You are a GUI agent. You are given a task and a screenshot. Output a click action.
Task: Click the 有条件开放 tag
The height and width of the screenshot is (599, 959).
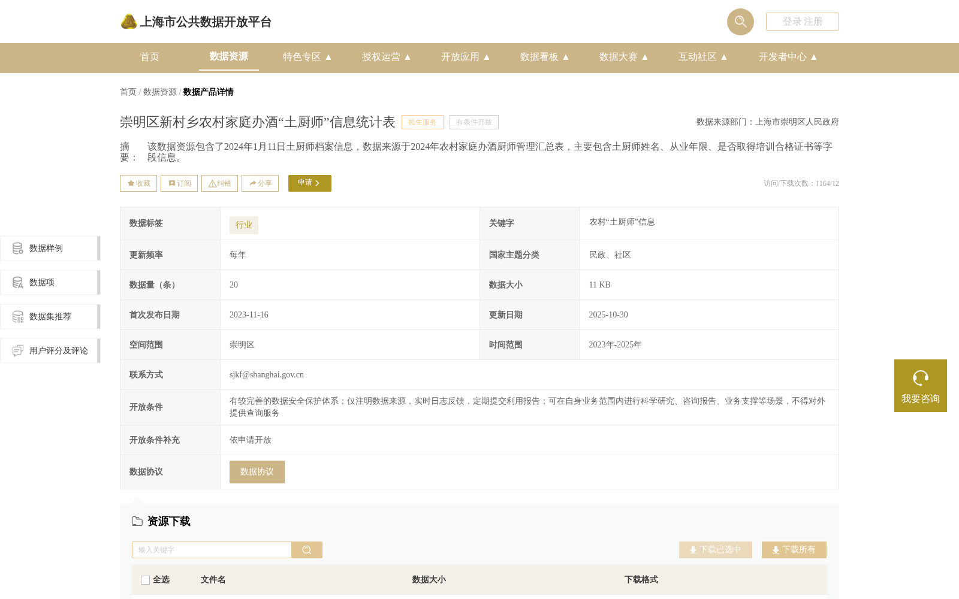pos(474,122)
